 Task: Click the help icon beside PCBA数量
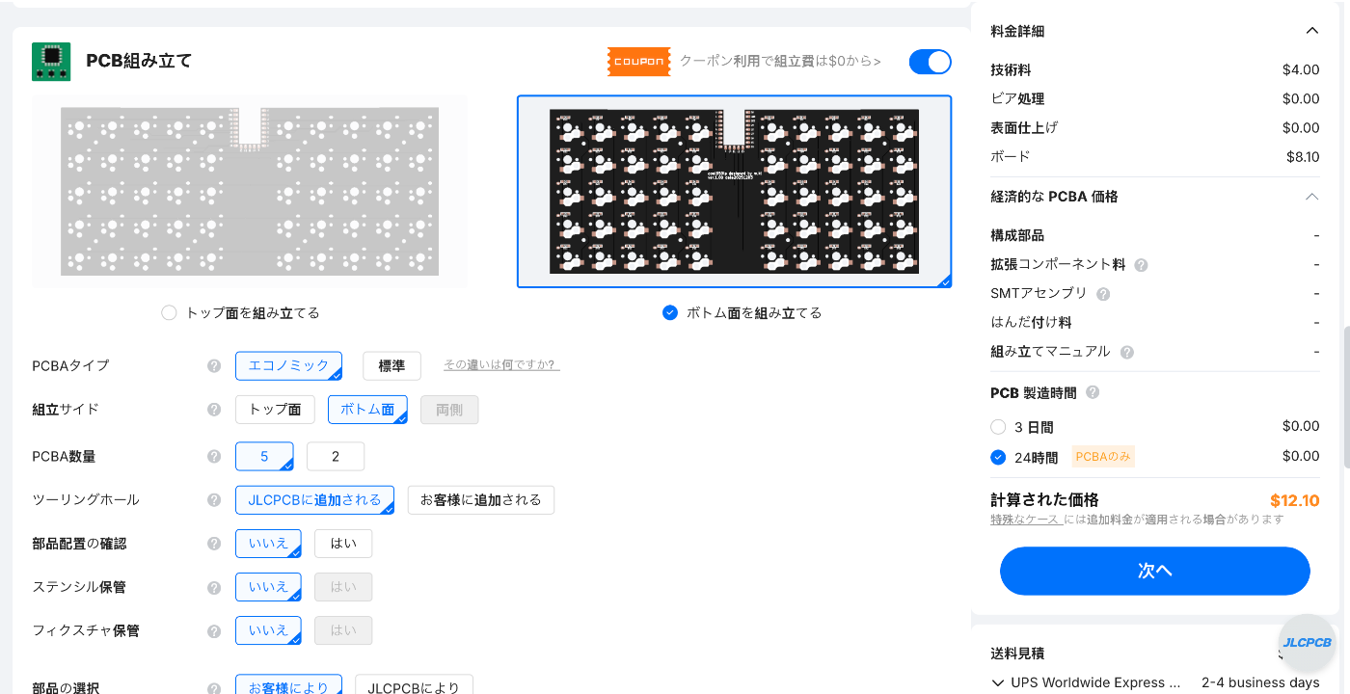[x=214, y=457]
